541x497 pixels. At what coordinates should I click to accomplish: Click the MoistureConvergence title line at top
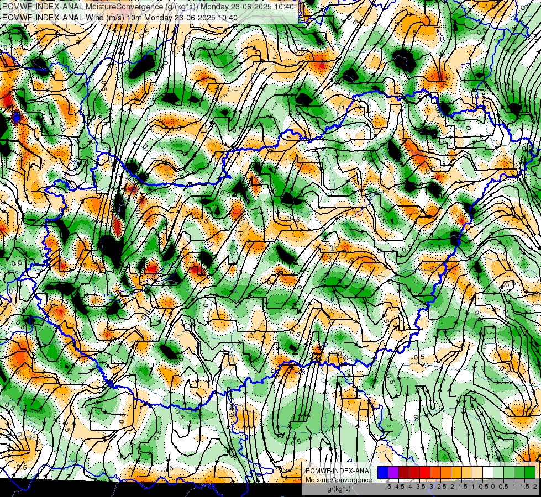(148, 7)
